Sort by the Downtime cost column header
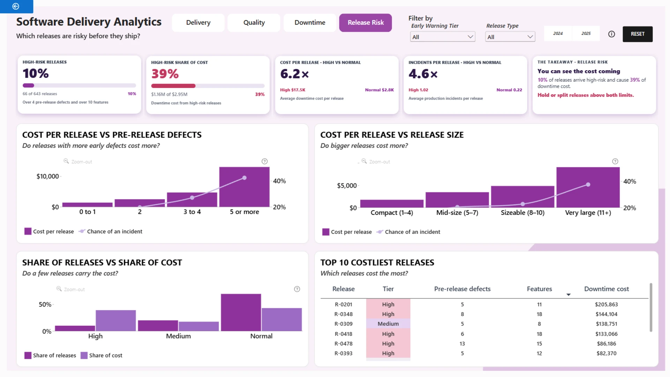 pyautogui.click(x=606, y=289)
